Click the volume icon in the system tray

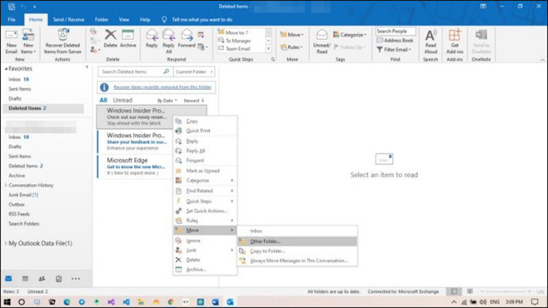[x=483, y=301]
